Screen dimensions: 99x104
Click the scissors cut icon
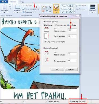tap(10, 5)
